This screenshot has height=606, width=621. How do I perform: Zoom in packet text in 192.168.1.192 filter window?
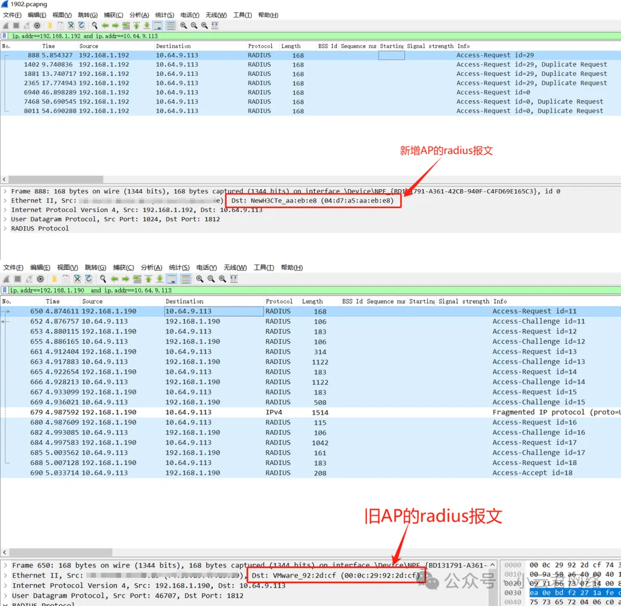pyautogui.click(x=183, y=26)
